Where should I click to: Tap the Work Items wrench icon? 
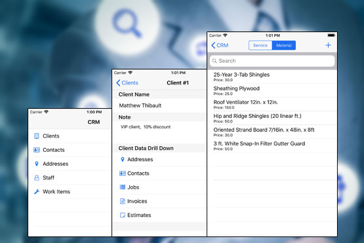click(x=37, y=191)
